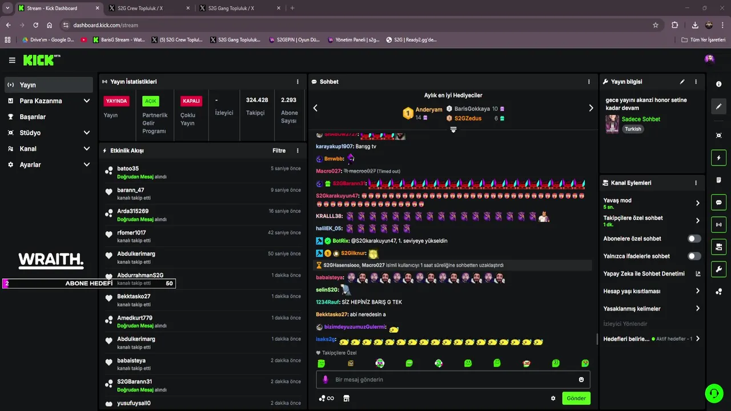Open the Yönetim Paneli bookmark

pyautogui.click(x=354, y=40)
